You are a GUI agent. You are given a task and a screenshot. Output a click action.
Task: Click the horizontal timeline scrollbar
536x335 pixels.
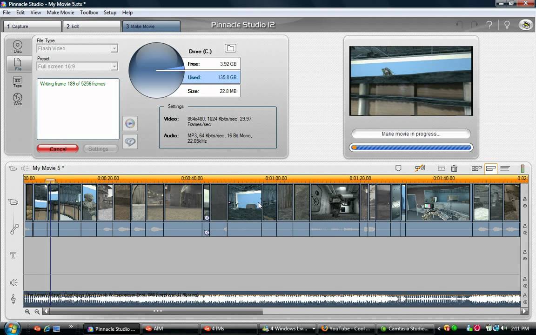pyautogui.click(x=156, y=311)
